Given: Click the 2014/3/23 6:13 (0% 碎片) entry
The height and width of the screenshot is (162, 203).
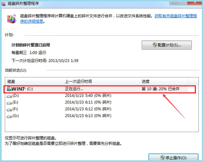Looking at the screenshot, I should coord(88,116).
